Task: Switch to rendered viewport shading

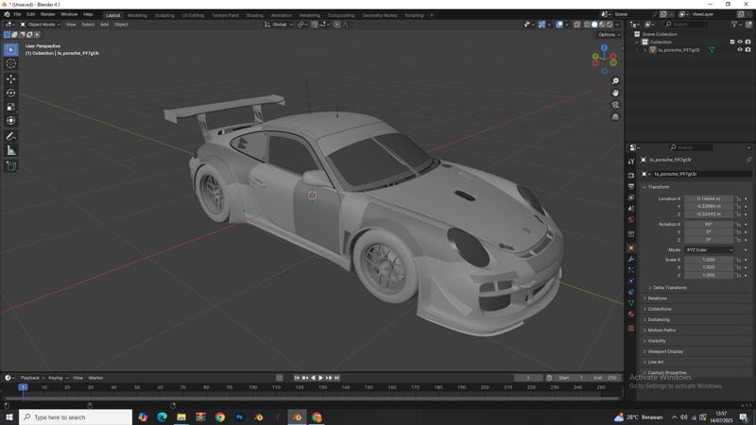Action: (610, 25)
